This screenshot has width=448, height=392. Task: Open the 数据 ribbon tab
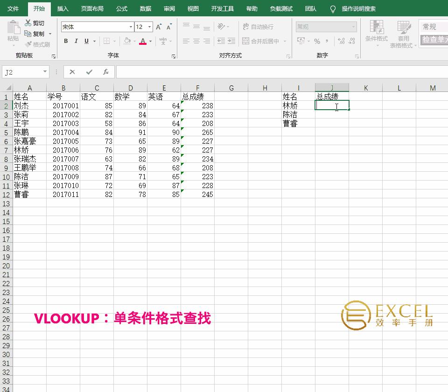coord(144,8)
